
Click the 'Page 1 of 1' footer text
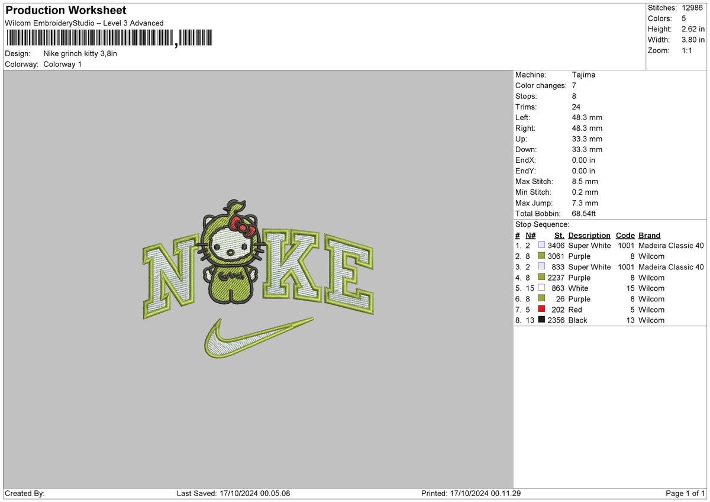click(685, 494)
